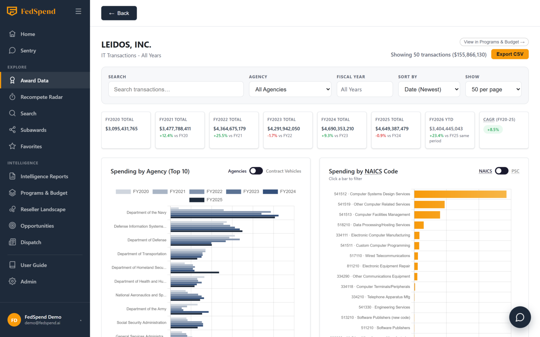Toggle FY2021 legend series visibility

click(x=169, y=192)
